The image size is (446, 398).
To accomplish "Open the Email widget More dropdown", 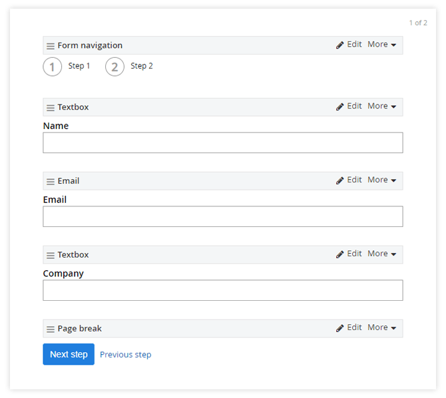I will pos(381,180).
